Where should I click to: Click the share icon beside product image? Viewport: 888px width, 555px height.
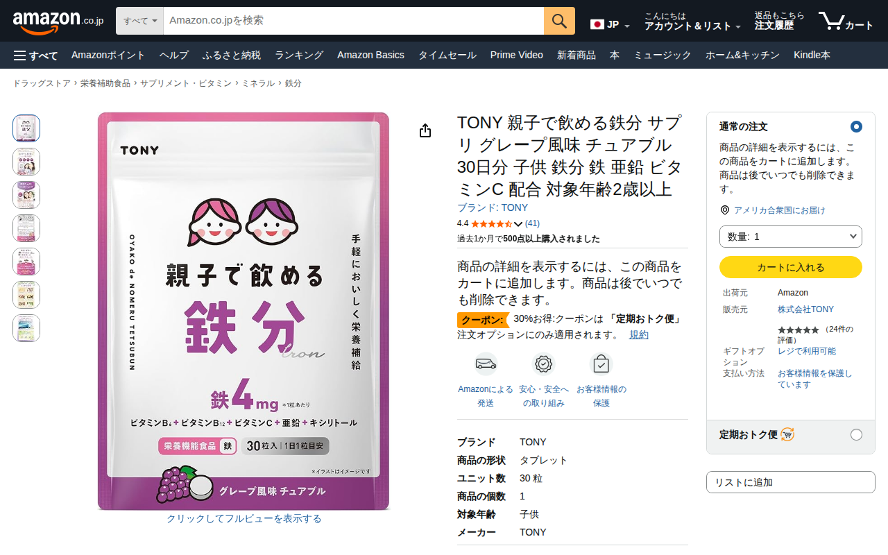tap(425, 131)
